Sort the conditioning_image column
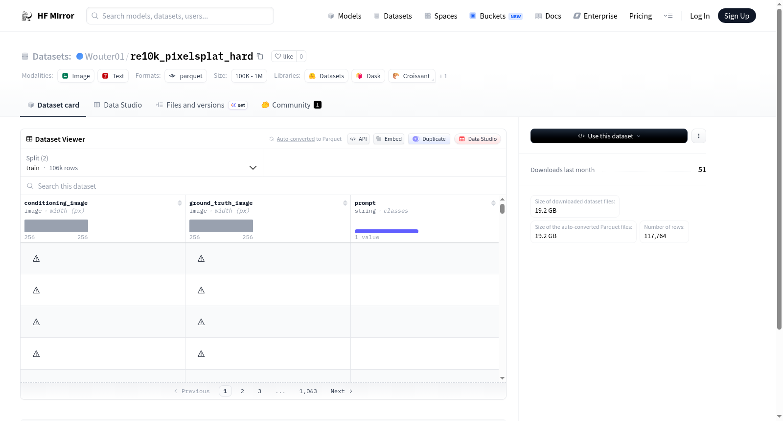Image resolution: width=783 pixels, height=421 pixels. [x=180, y=203]
